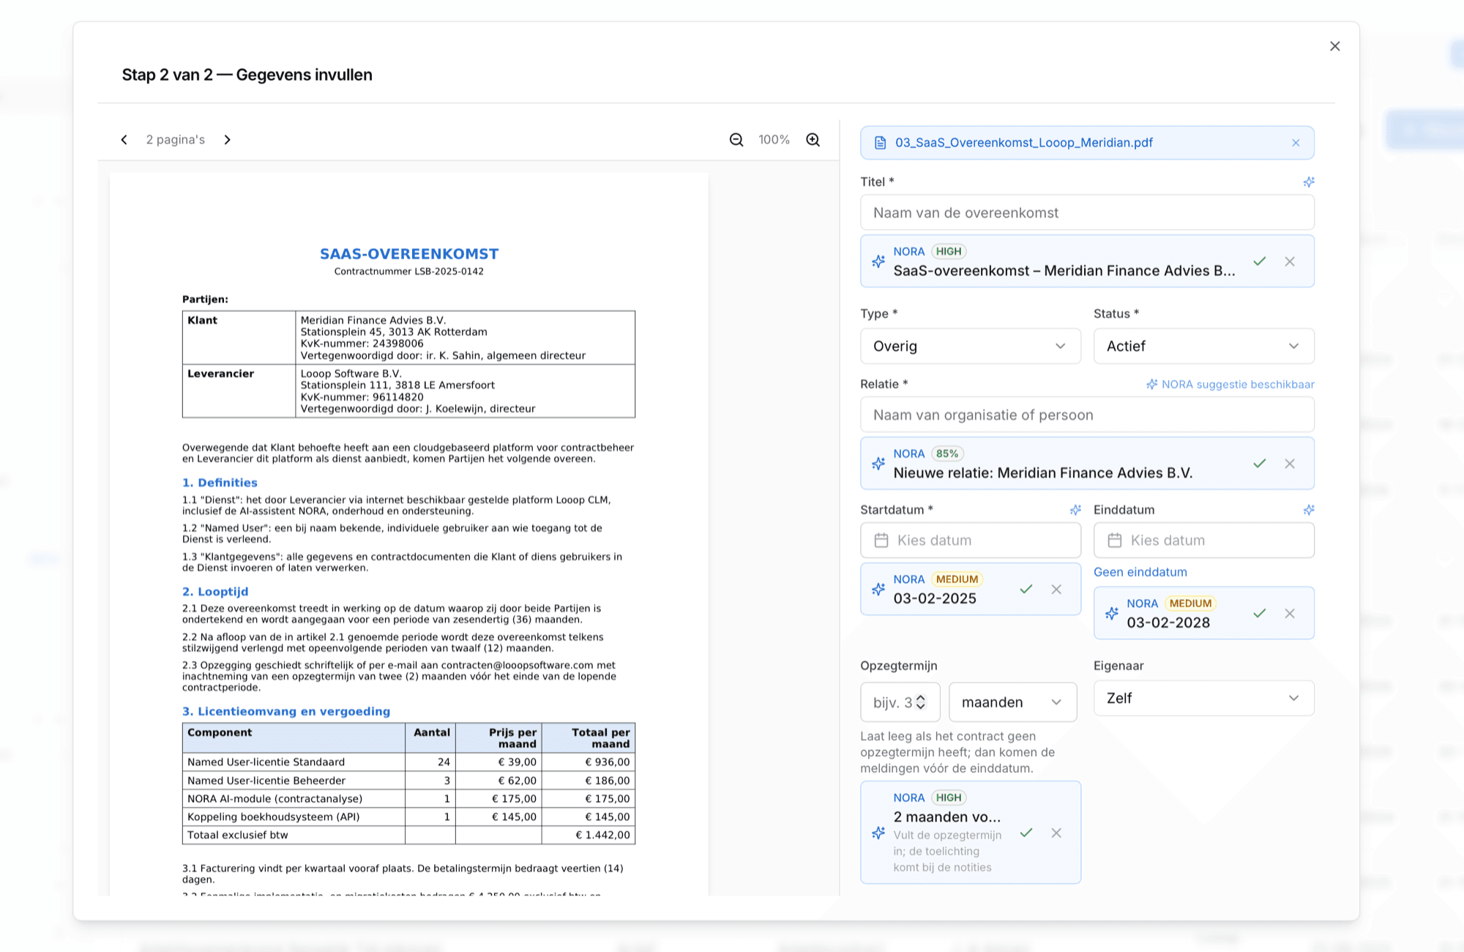Click NORA sparkle icon next to Startdatum
This screenshot has width=1464, height=952.
click(1075, 510)
